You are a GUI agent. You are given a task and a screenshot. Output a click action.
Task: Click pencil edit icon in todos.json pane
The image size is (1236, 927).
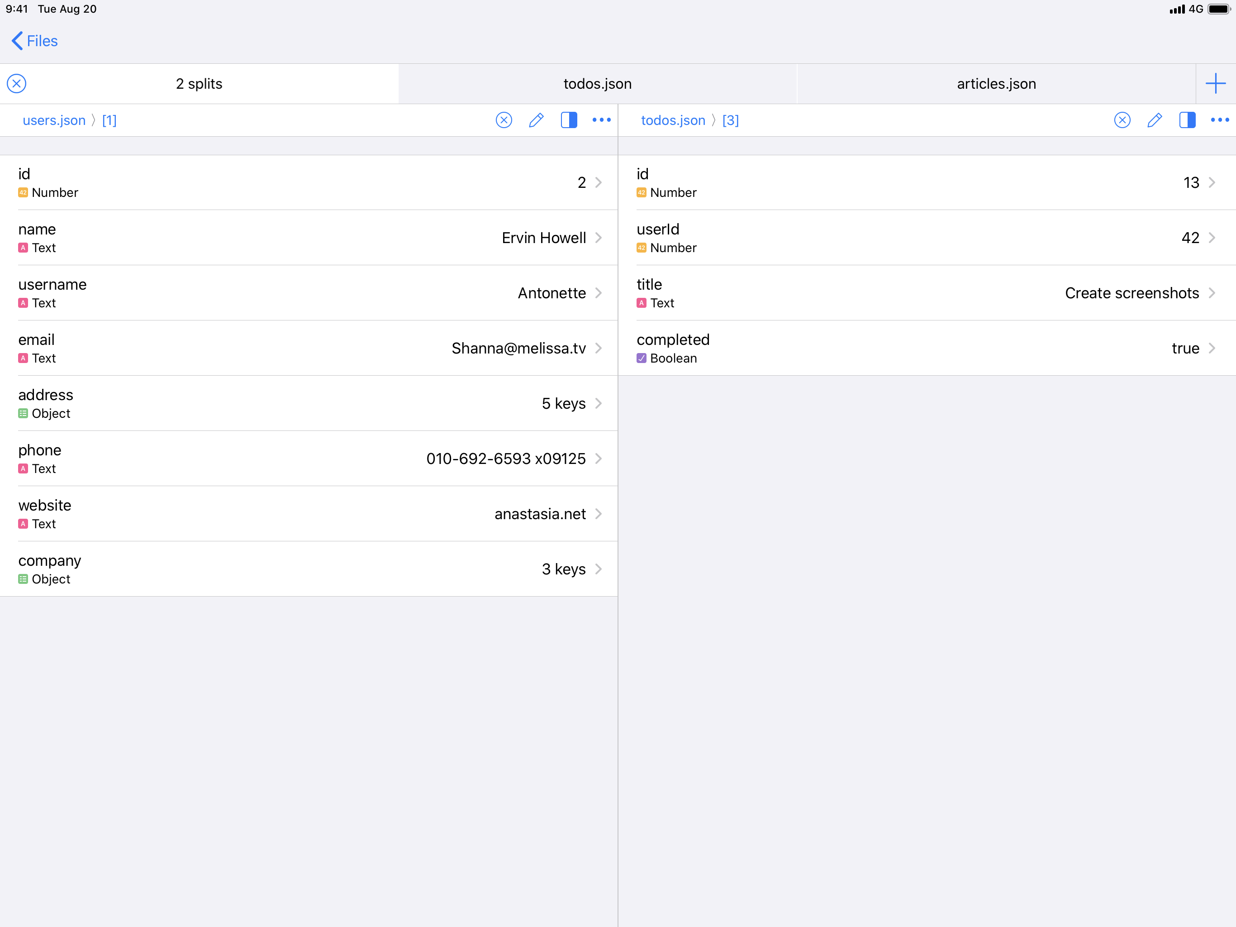1155,120
